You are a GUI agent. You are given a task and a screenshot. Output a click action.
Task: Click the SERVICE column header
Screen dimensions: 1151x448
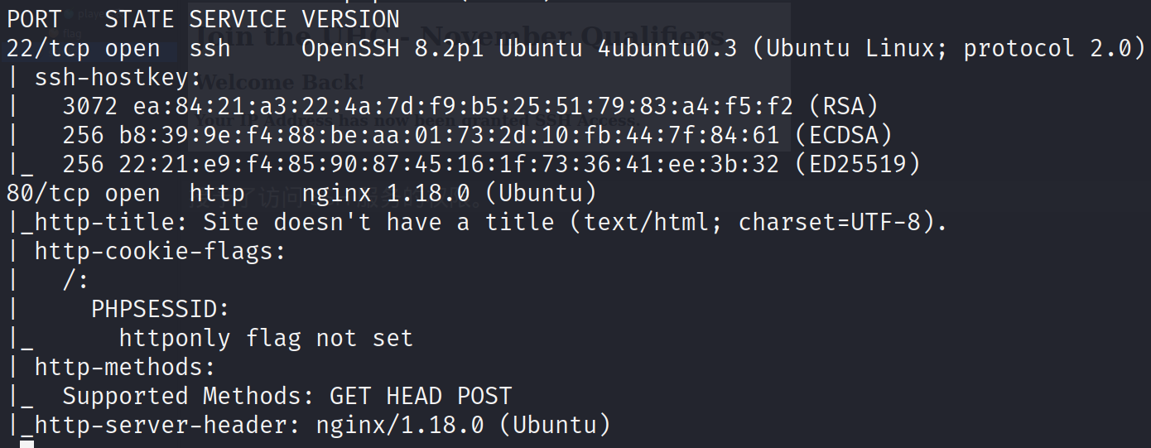point(238,19)
